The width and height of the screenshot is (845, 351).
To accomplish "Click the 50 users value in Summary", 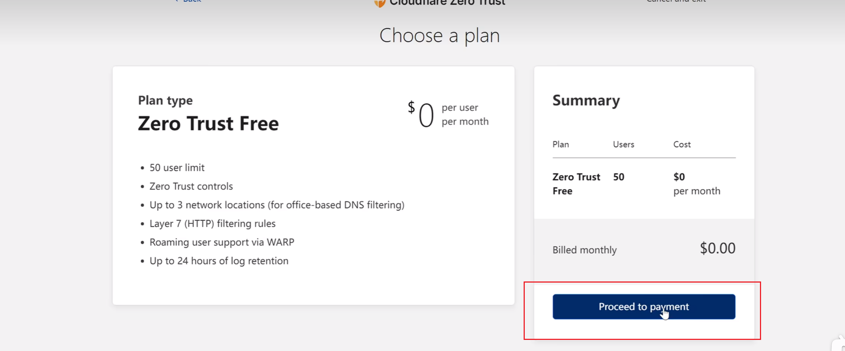I will point(618,177).
